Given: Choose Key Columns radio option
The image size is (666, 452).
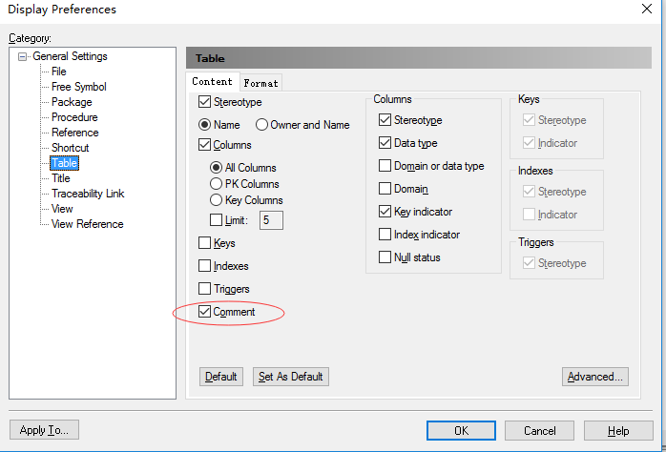Looking at the screenshot, I should [x=216, y=200].
